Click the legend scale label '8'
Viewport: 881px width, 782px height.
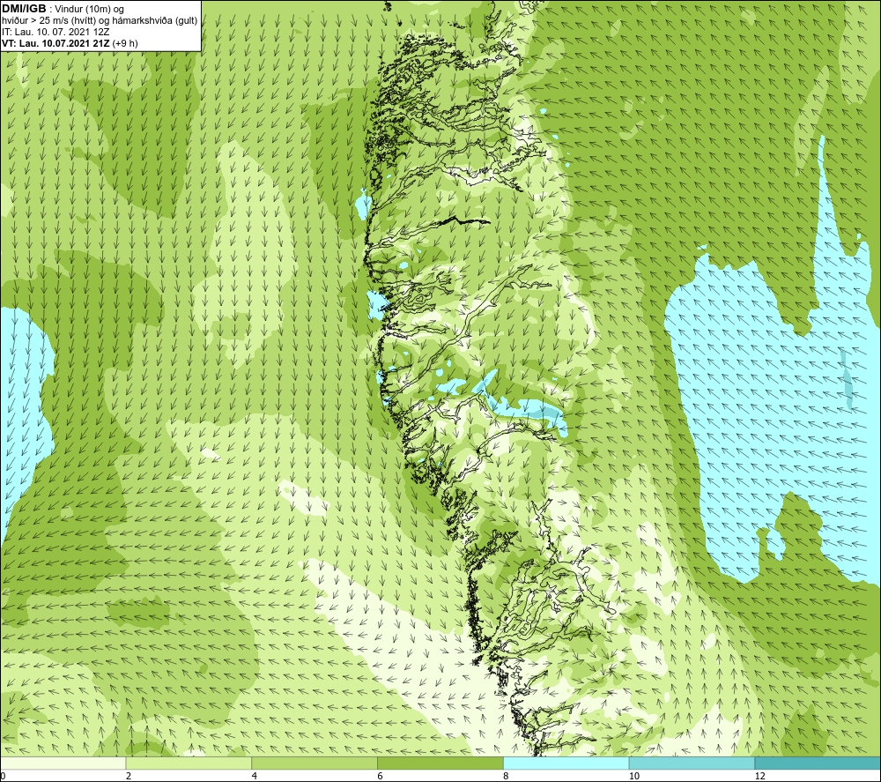507,777
